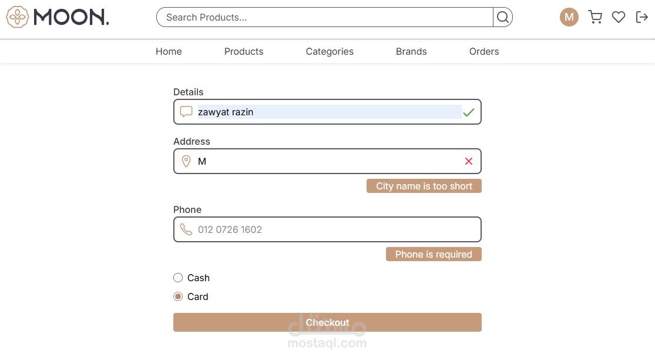
Task: Click the MOON logo icon
Action: 18,17
